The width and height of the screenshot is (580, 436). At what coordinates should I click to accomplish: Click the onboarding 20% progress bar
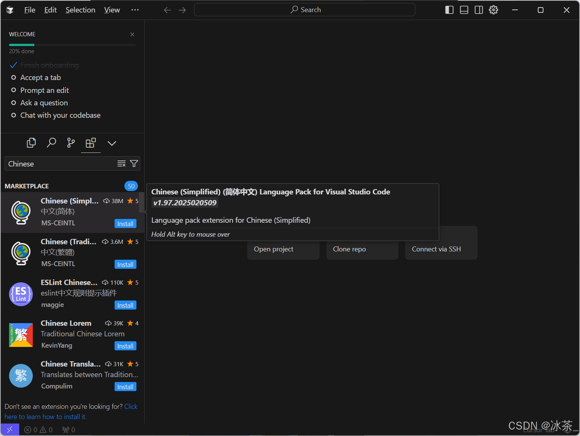pos(72,45)
